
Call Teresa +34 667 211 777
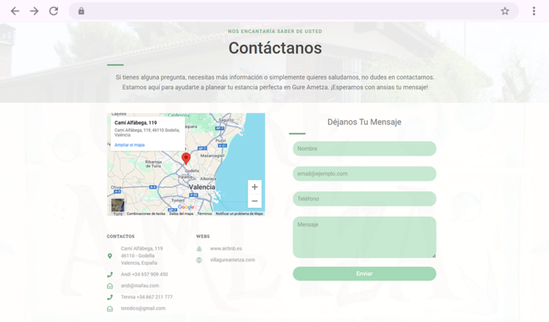pos(147,297)
